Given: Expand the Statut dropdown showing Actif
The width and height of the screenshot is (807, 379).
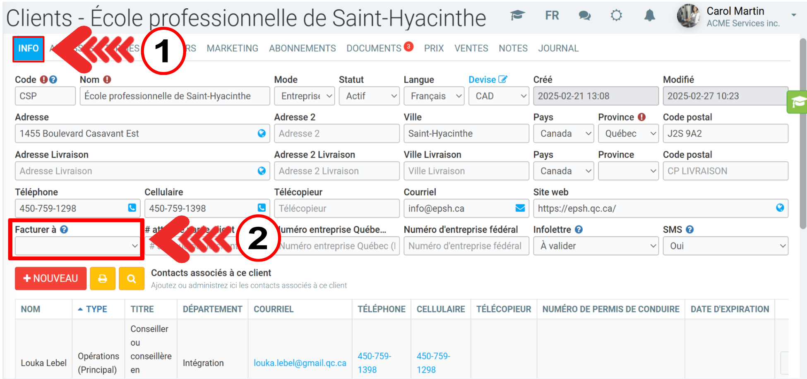Looking at the screenshot, I should (369, 96).
